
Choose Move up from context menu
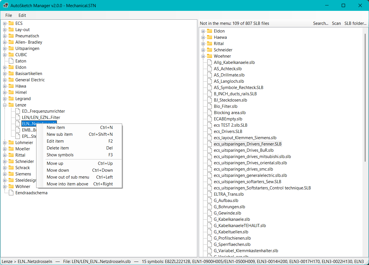[x=80, y=163]
